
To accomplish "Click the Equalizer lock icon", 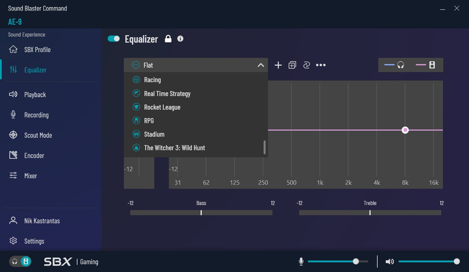I will [x=168, y=39].
